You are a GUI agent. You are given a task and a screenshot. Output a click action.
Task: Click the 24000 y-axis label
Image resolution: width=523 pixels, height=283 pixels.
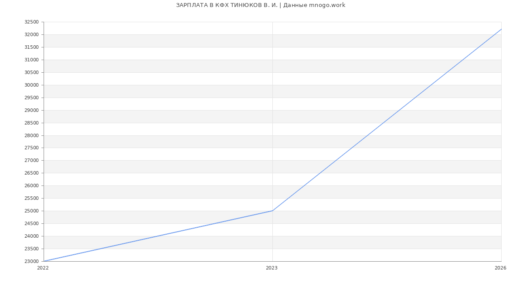[31, 236]
